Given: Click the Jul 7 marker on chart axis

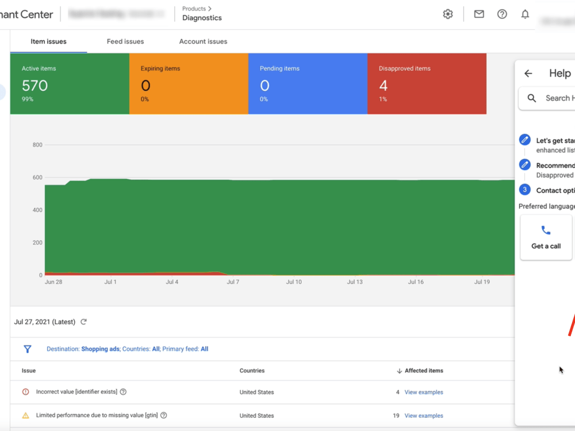Looking at the screenshot, I should pyautogui.click(x=233, y=282).
